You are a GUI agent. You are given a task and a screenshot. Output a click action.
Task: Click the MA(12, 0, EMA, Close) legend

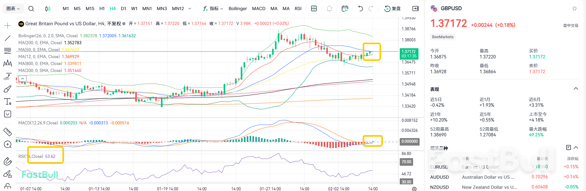(x=39, y=57)
